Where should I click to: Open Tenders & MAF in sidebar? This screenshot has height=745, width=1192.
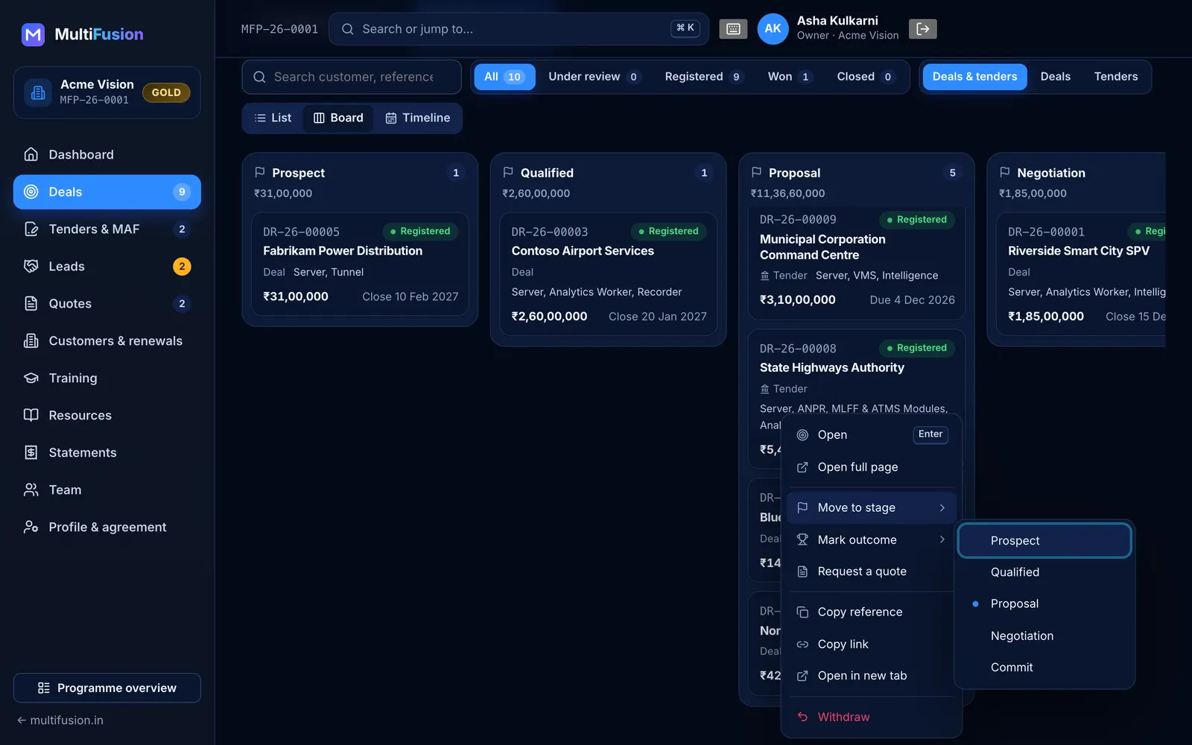tap(107, 229)
